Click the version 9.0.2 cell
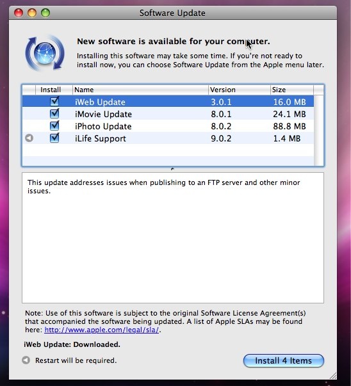Viewport: 351px width, 386px height. click(x=221, y=138)
